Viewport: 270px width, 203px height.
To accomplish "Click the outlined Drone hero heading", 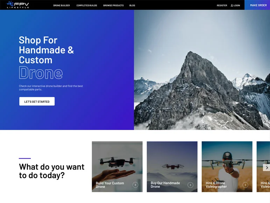I will click(41, 73).
